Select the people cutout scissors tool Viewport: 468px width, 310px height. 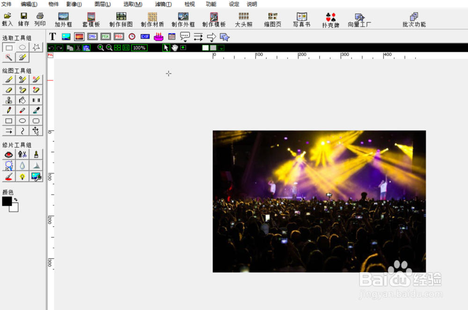click(22, 154)
